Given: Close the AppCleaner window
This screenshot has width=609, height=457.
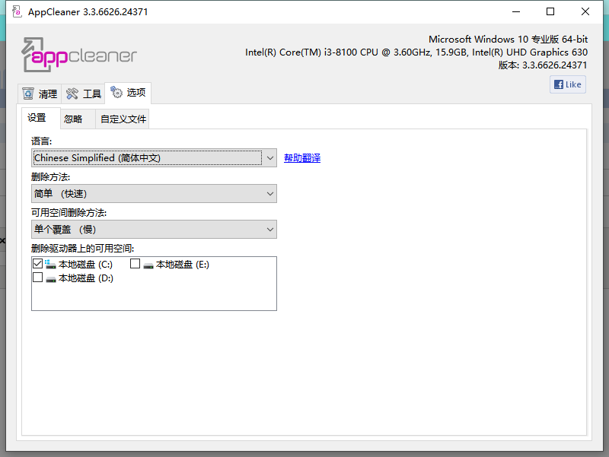Looking at the screenshot, I should click(585, 11).
